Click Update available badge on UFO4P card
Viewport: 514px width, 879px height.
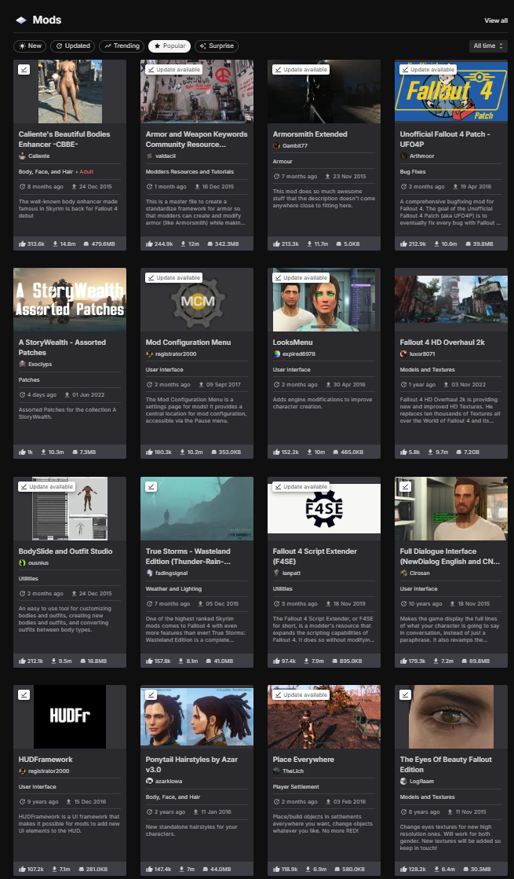coord(428,69)
